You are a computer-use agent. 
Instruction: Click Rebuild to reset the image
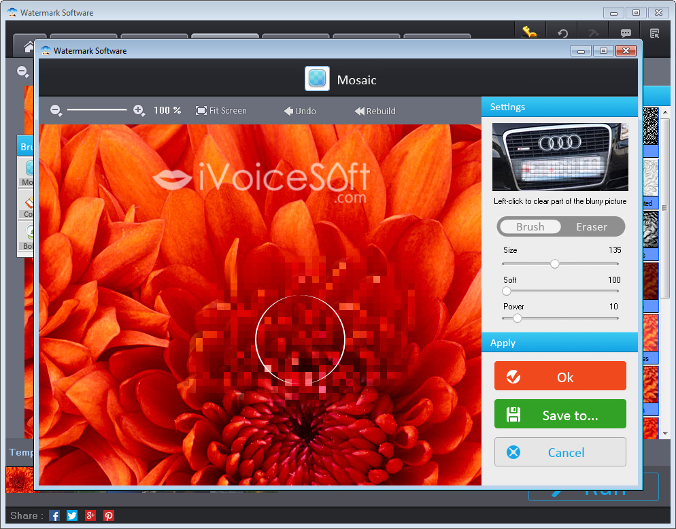375,111
